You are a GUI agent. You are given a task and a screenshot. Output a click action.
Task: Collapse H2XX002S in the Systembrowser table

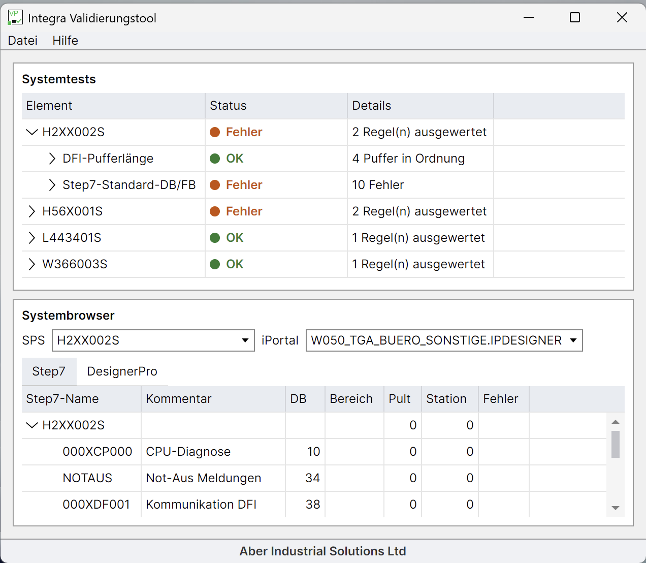tap(31, 425)
